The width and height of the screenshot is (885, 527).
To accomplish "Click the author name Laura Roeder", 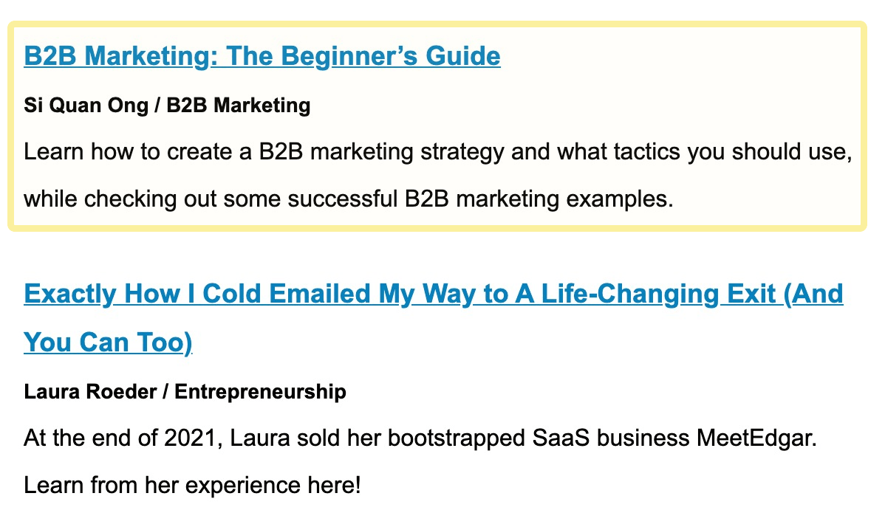I will (89, 391).
